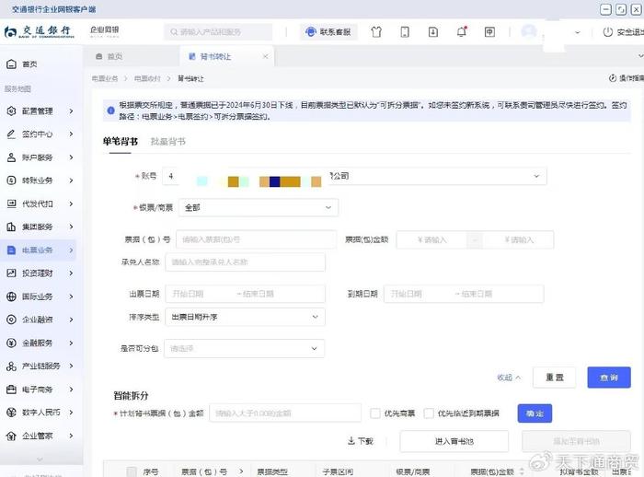The width and height of the screenshot is (644, 477).
Task: Click the 金融服务 yuan icon
Action: (11, 343)
